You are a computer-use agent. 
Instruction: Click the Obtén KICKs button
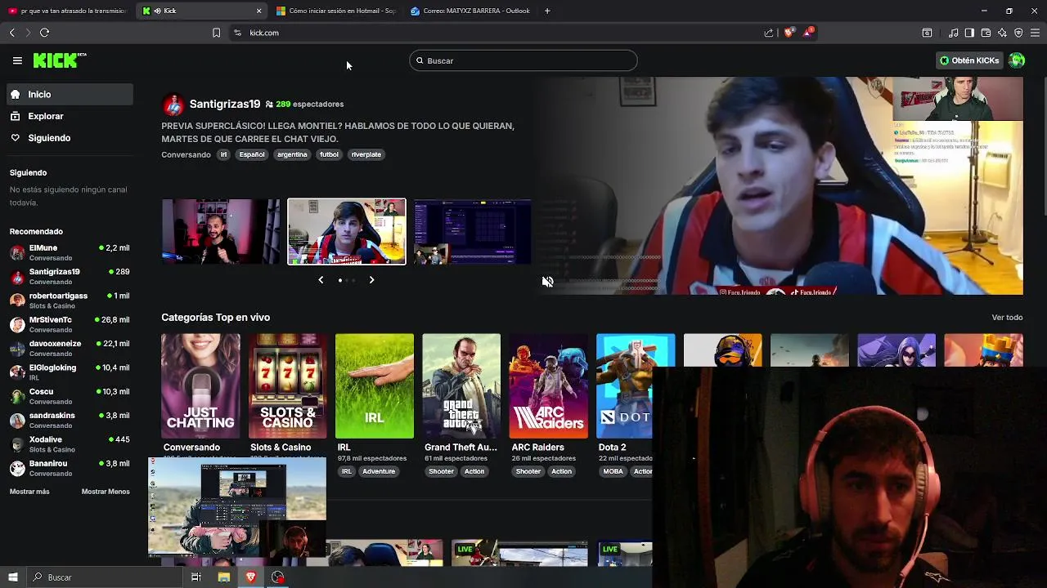pos(969,60)
